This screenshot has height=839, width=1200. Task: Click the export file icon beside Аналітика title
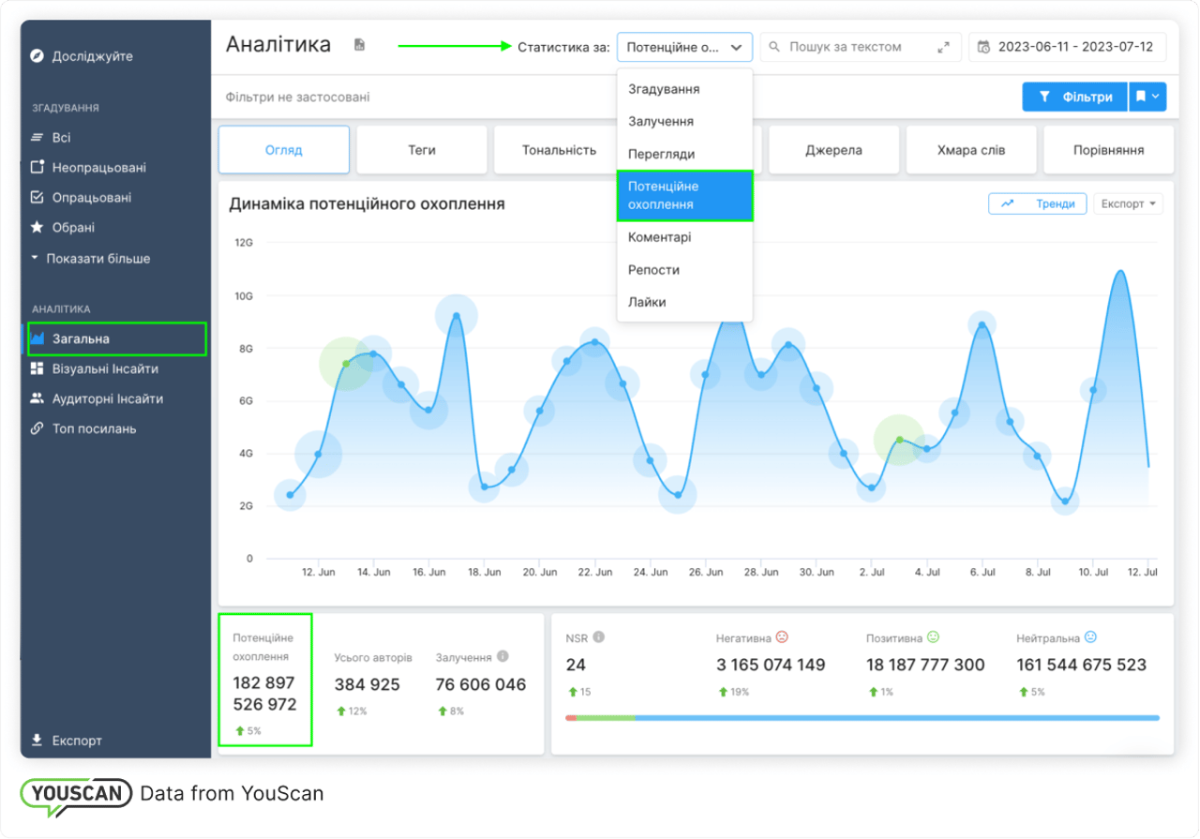coord(359,45)
